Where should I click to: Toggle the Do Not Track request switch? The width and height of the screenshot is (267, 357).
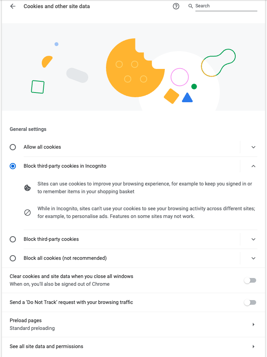click(250, 302)
